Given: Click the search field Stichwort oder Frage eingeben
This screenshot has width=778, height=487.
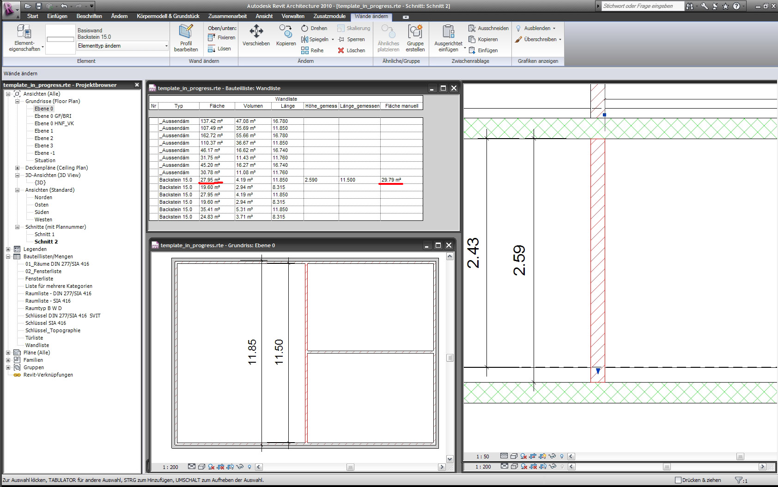Looking at the screenshot, I should tap(643, 6).
